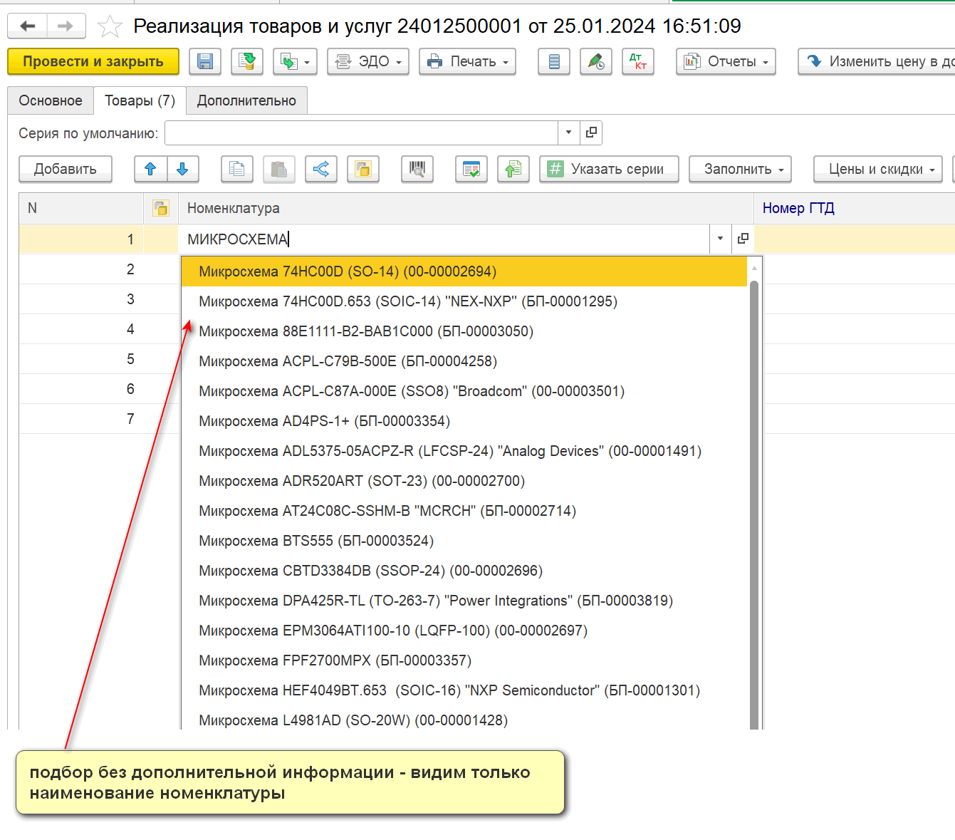Viewport: 955px width, 840px height.
Task: Click the Провести и закрыть button
Action: coord(93,62)
